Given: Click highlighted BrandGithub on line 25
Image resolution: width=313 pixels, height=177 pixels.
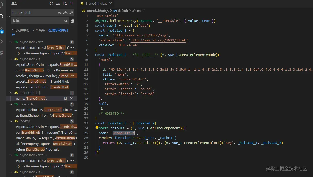Looking at the screenshot, I should pos(123,133).
